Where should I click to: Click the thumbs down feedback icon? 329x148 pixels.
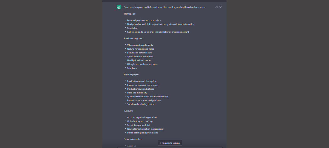[x=220, y=7]
